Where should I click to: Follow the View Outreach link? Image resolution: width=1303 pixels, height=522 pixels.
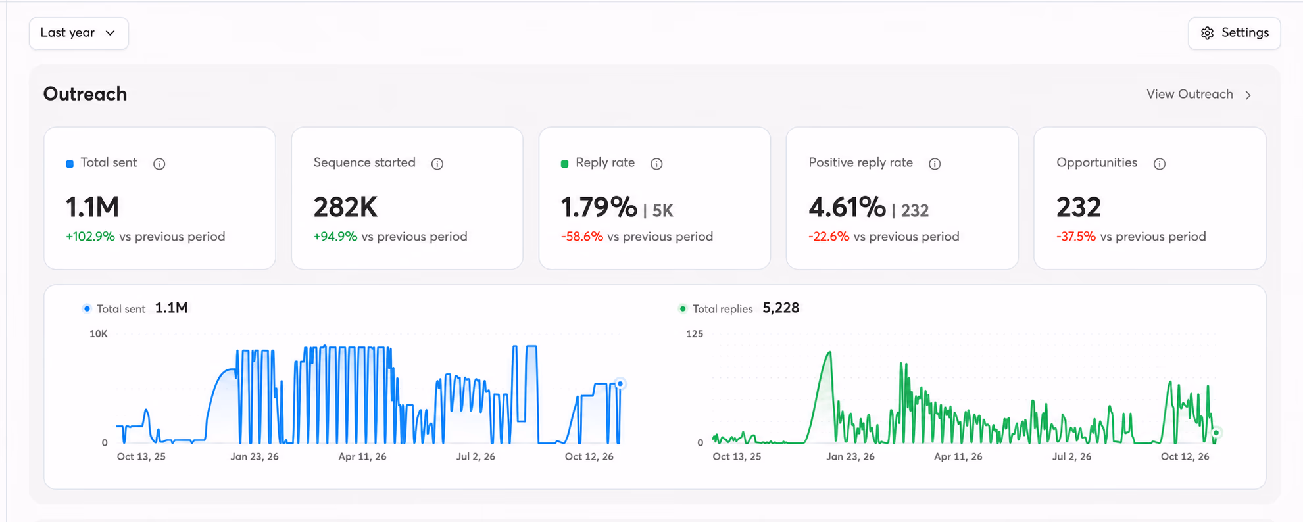coord(1199,94)
